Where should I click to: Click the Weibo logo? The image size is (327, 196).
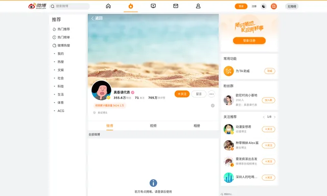click(x=37, y=6)
